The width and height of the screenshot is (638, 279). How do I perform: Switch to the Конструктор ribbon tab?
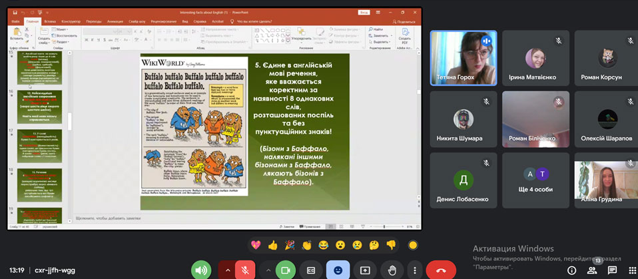point(71,21)
